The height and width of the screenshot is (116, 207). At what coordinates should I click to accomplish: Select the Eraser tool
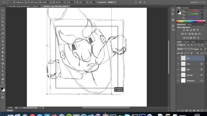[x=3, y=48]
